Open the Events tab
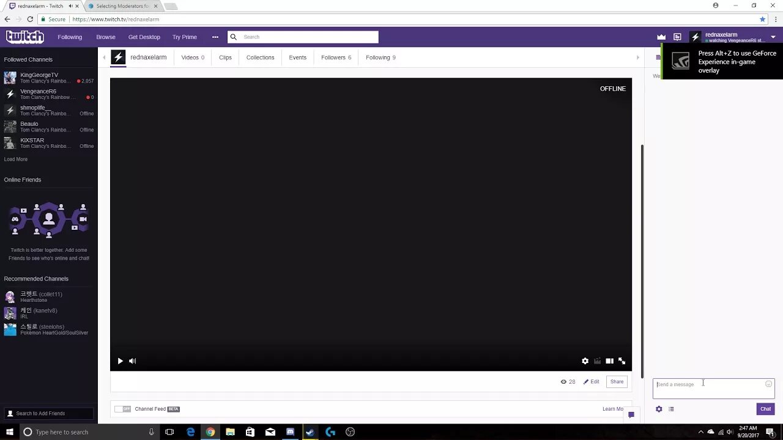Viewport: 783px width, 440px height. pyautogui.click(x=297, y=57)
